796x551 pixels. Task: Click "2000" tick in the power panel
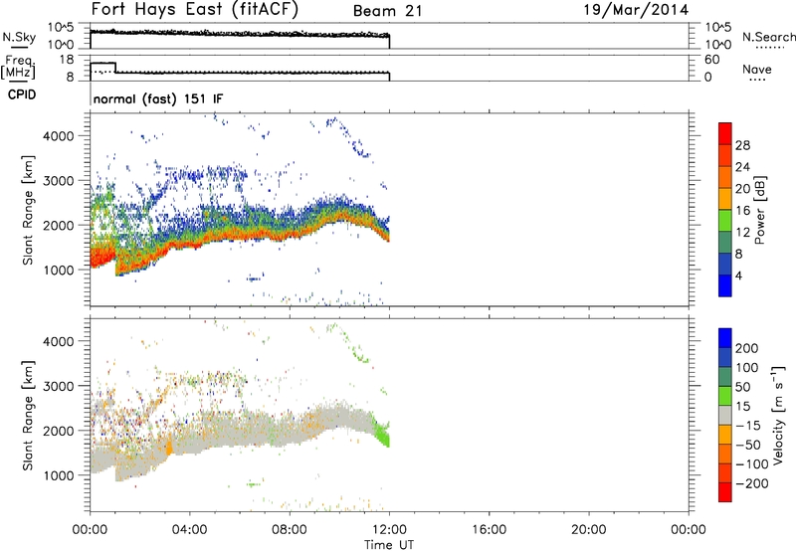click(58, 225)
